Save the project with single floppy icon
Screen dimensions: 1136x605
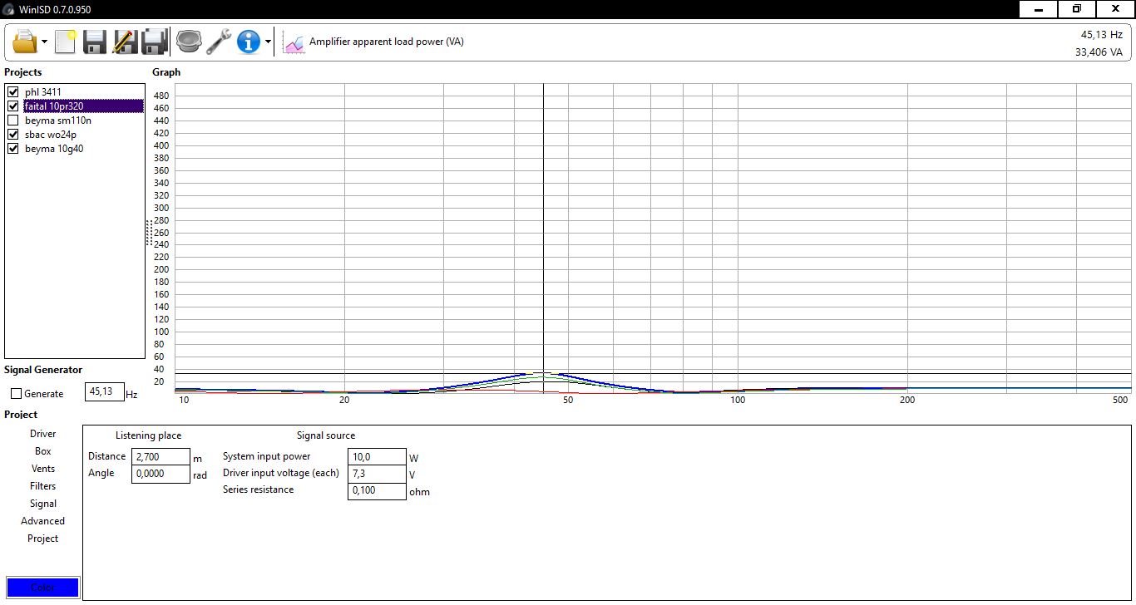[95, 41]
